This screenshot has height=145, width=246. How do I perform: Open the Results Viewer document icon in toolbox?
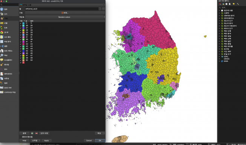[229, 4]
